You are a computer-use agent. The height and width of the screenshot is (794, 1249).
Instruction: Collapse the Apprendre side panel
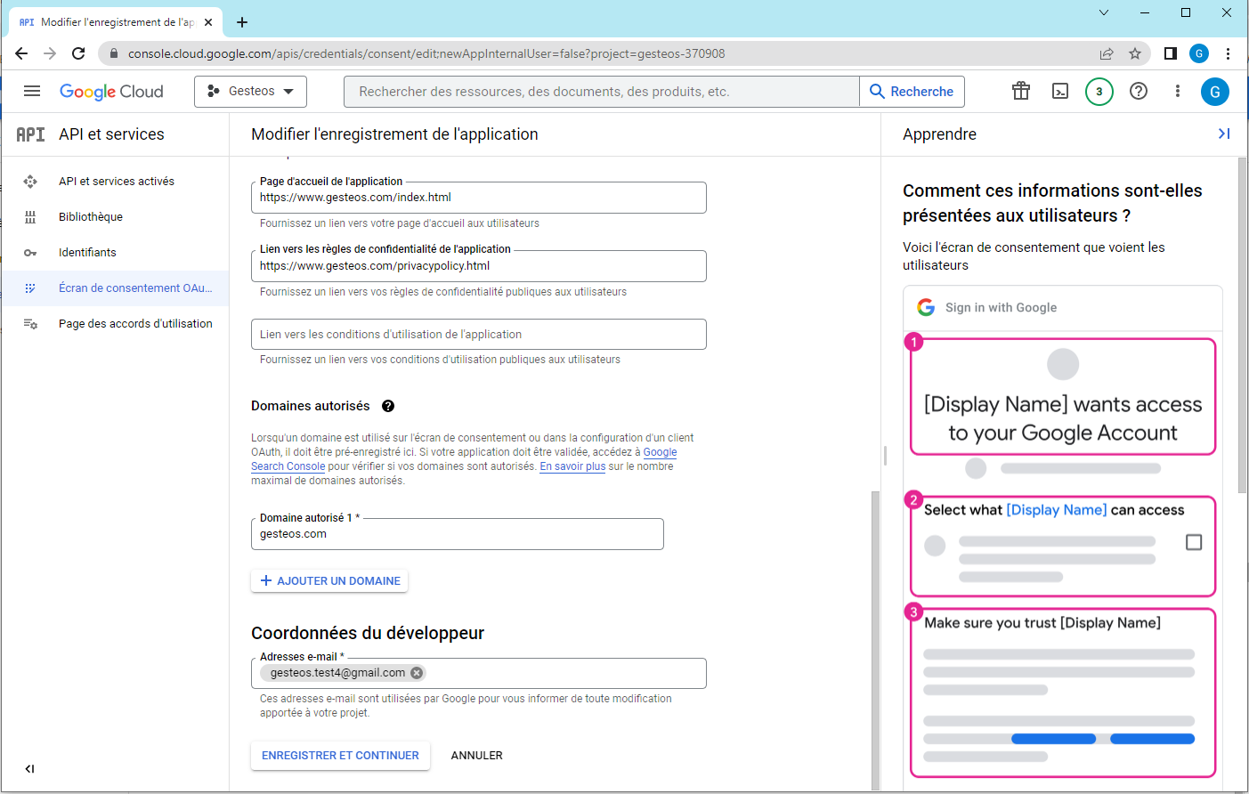click(x=1224, y=134)
